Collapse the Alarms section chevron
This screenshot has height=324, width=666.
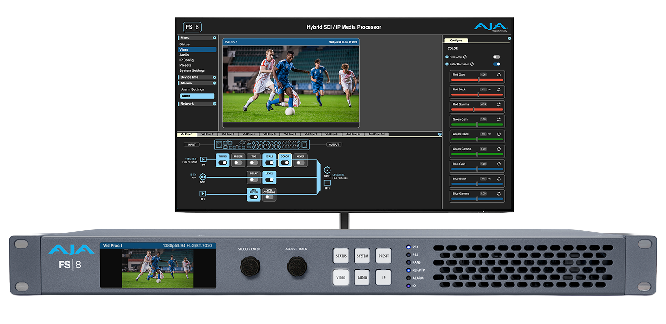[214, 83]
